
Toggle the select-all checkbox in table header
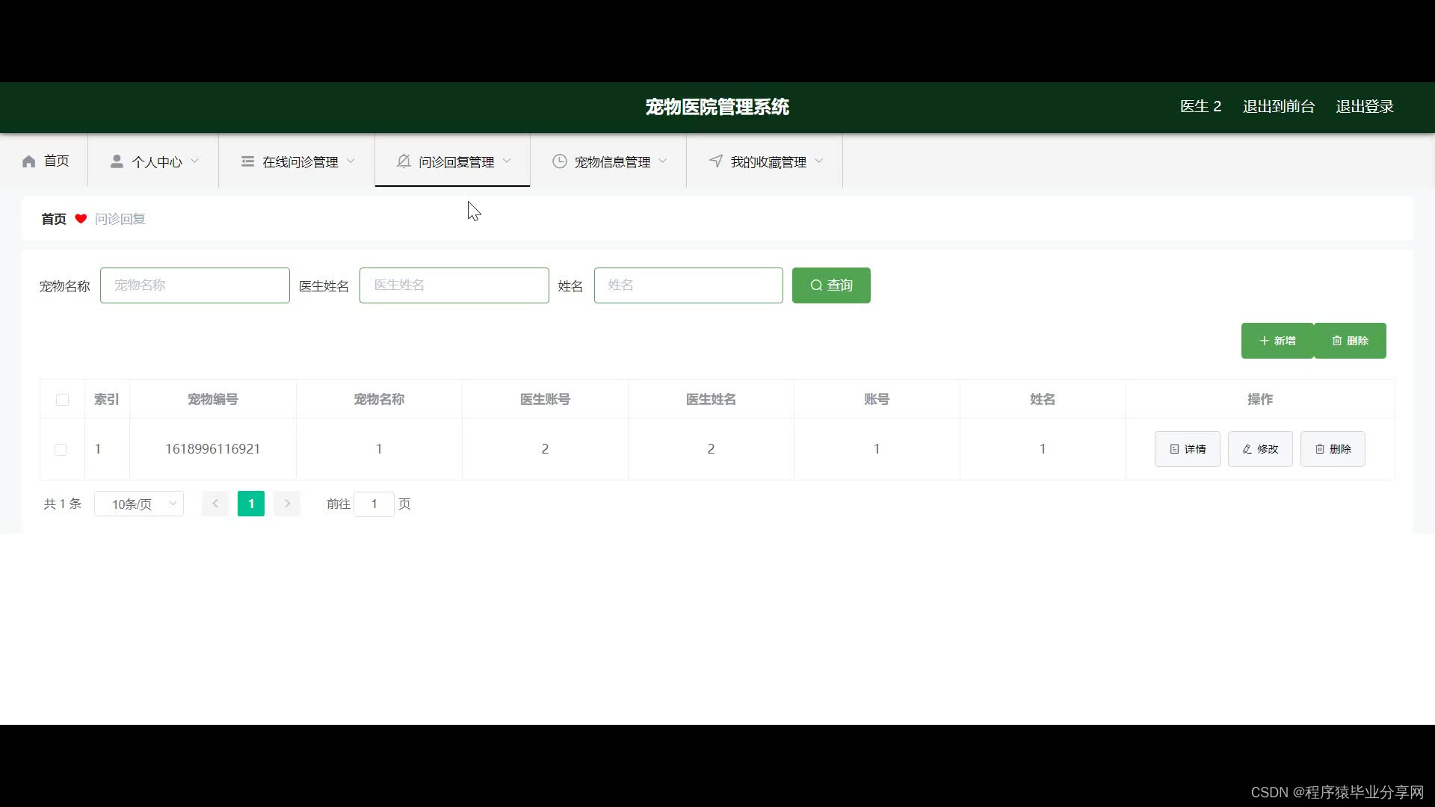[62, 400]
